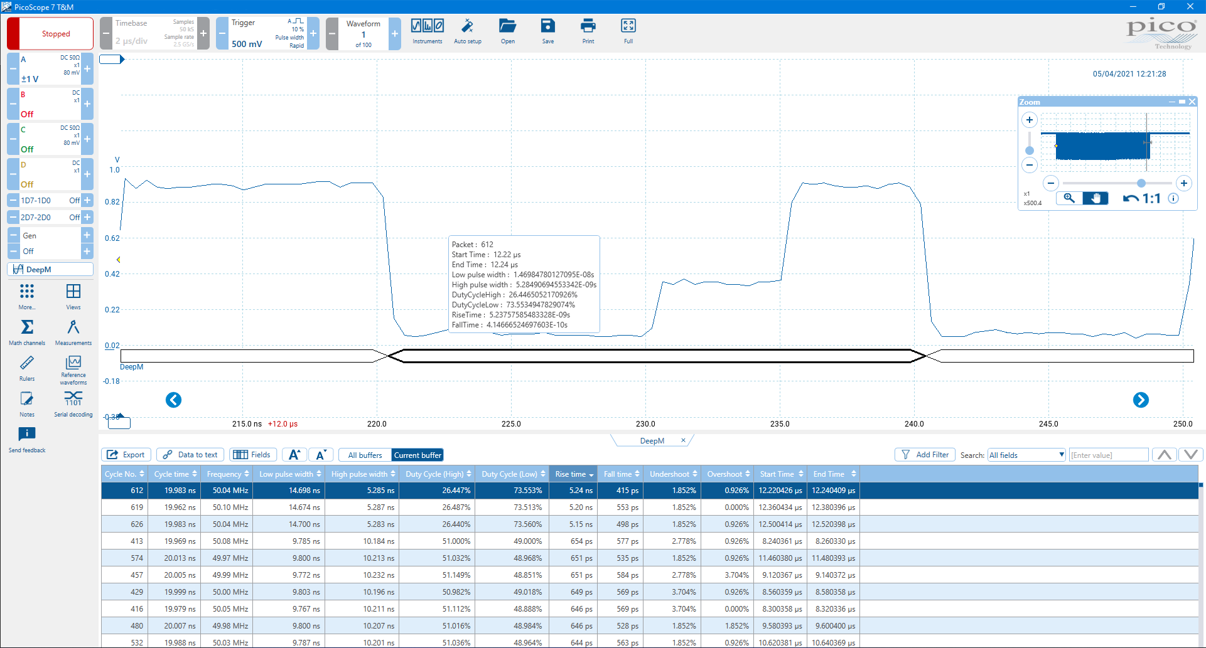Open Reference waveforms

[73, 369]
